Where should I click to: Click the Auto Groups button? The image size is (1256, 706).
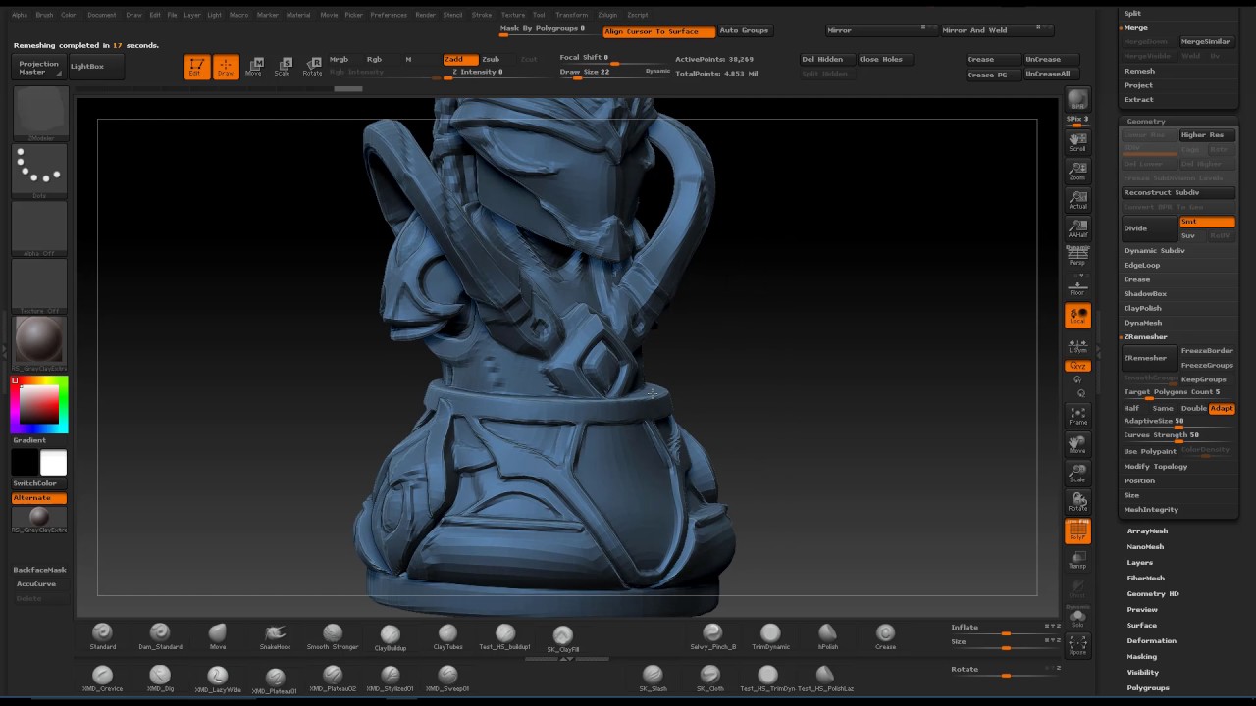(x=744, y=30)
